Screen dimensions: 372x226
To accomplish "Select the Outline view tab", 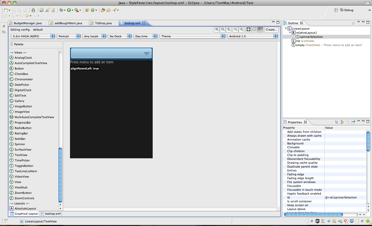I will click(293, 23).
